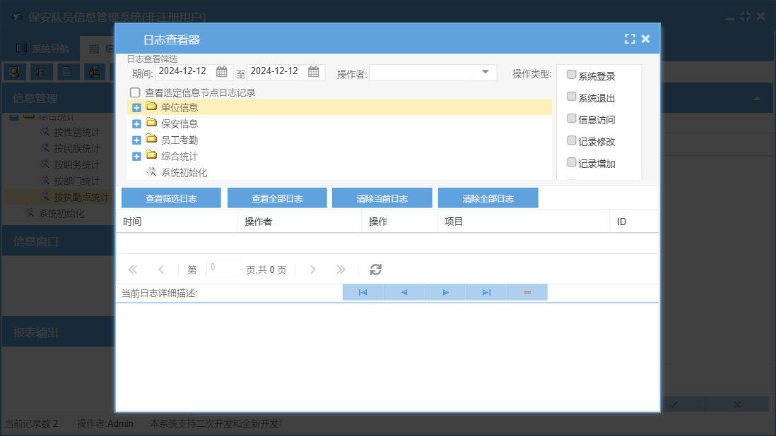Jump to last log record navigator button

point(486,292)
